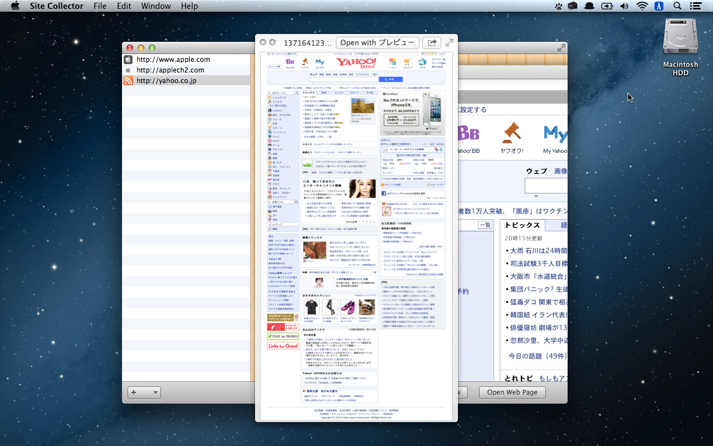Click the share button in Quick Look
The height and width of the screenshot is (446, 713).
pyautogui.click(x=431, y=43)
